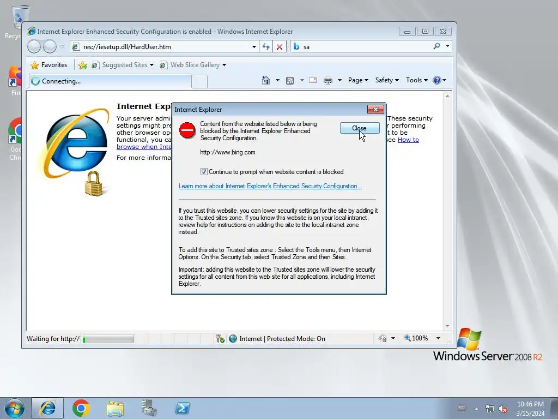Open the Web Slice Gallery dropdown

pyautogui.click(x=193, y=65)
